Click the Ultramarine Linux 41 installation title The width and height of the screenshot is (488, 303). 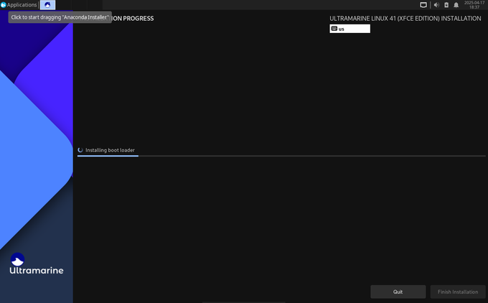405,19
